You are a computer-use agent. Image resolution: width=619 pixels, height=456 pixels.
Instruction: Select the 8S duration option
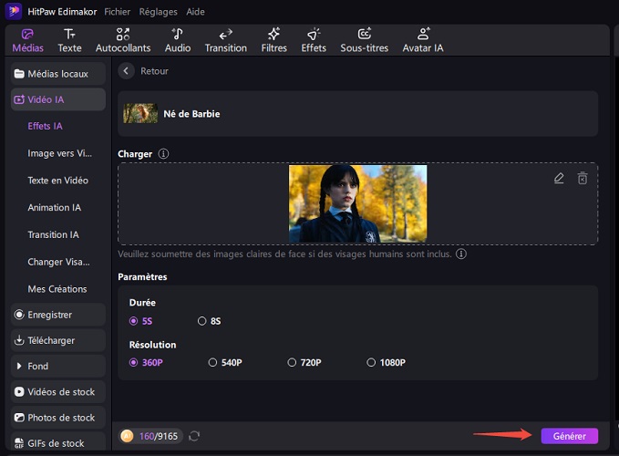[x=202, y=321]
